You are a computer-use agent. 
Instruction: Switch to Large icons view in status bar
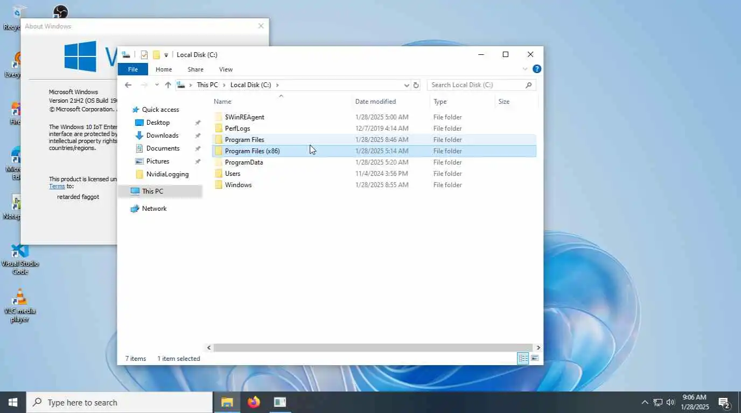[x=535, y=359]
